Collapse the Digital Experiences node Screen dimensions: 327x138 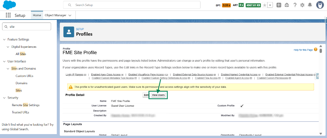point(8,47)
